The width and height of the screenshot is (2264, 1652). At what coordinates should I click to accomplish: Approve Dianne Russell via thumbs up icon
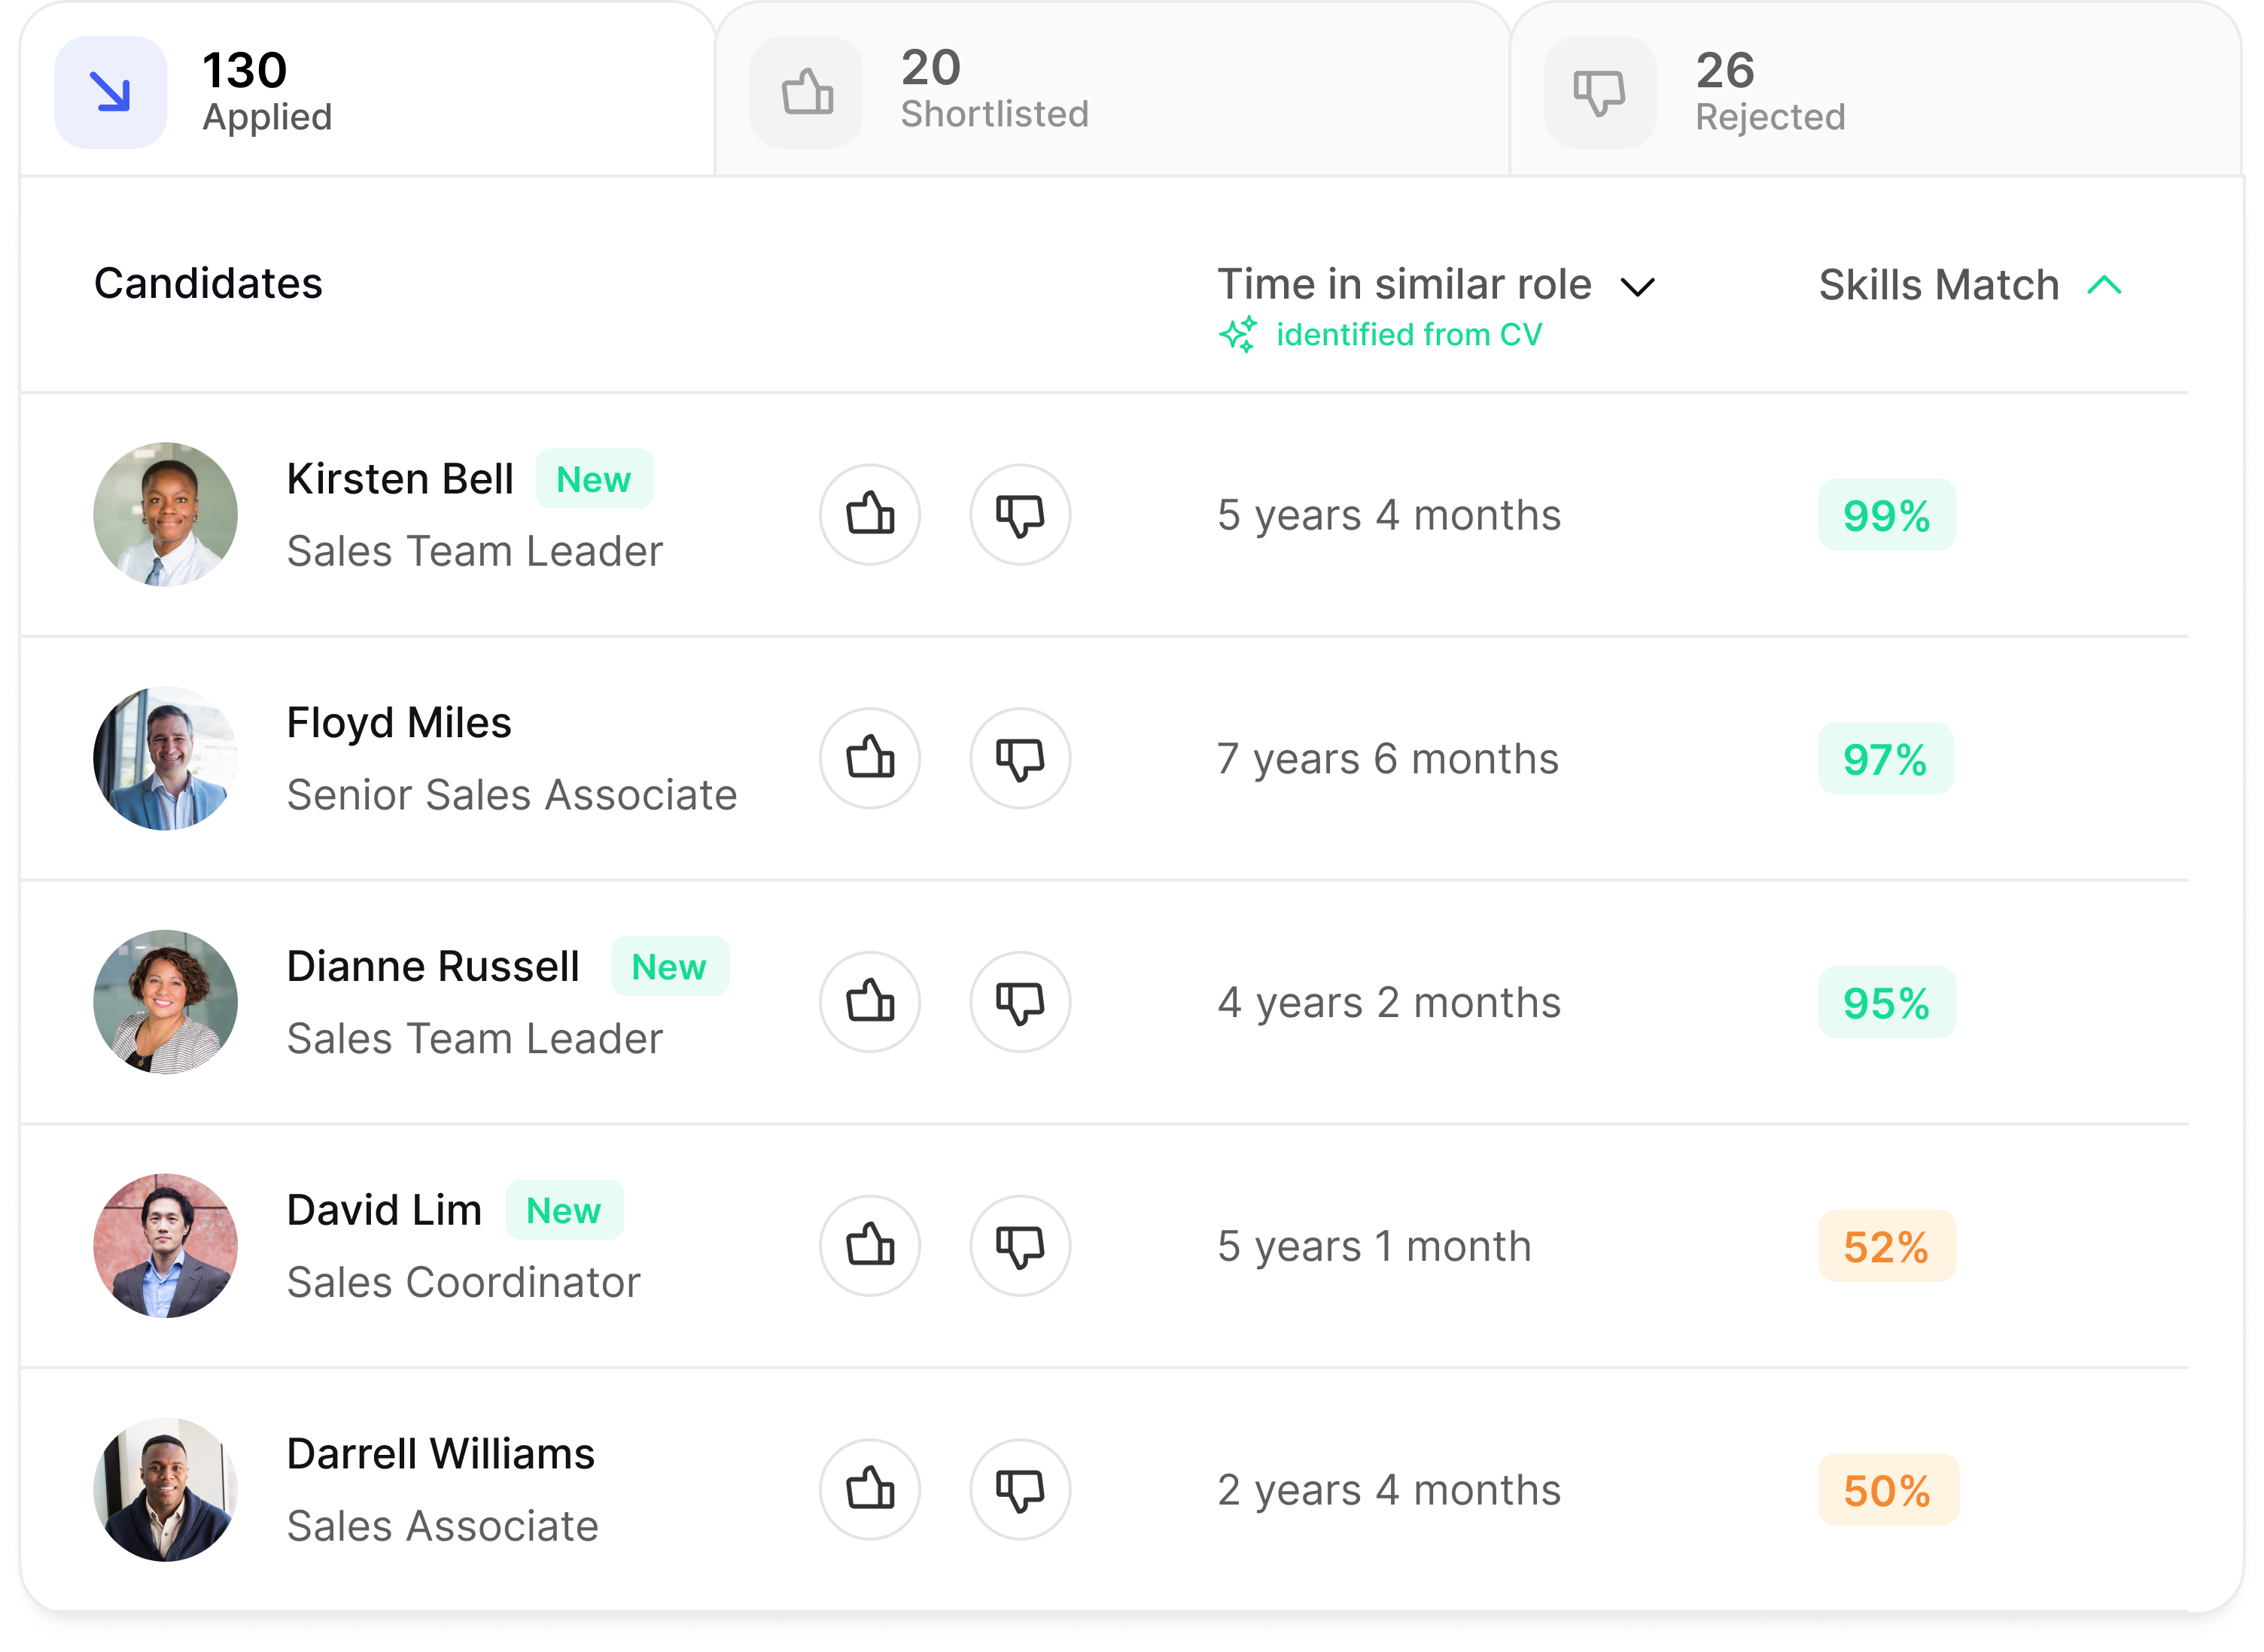[x=870, y=1002]
